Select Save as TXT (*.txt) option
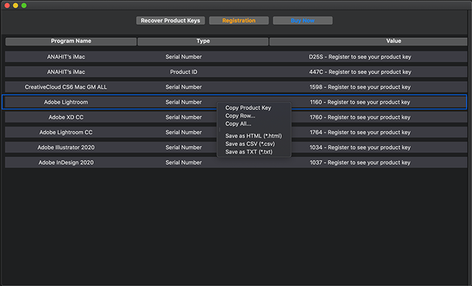 248,152
